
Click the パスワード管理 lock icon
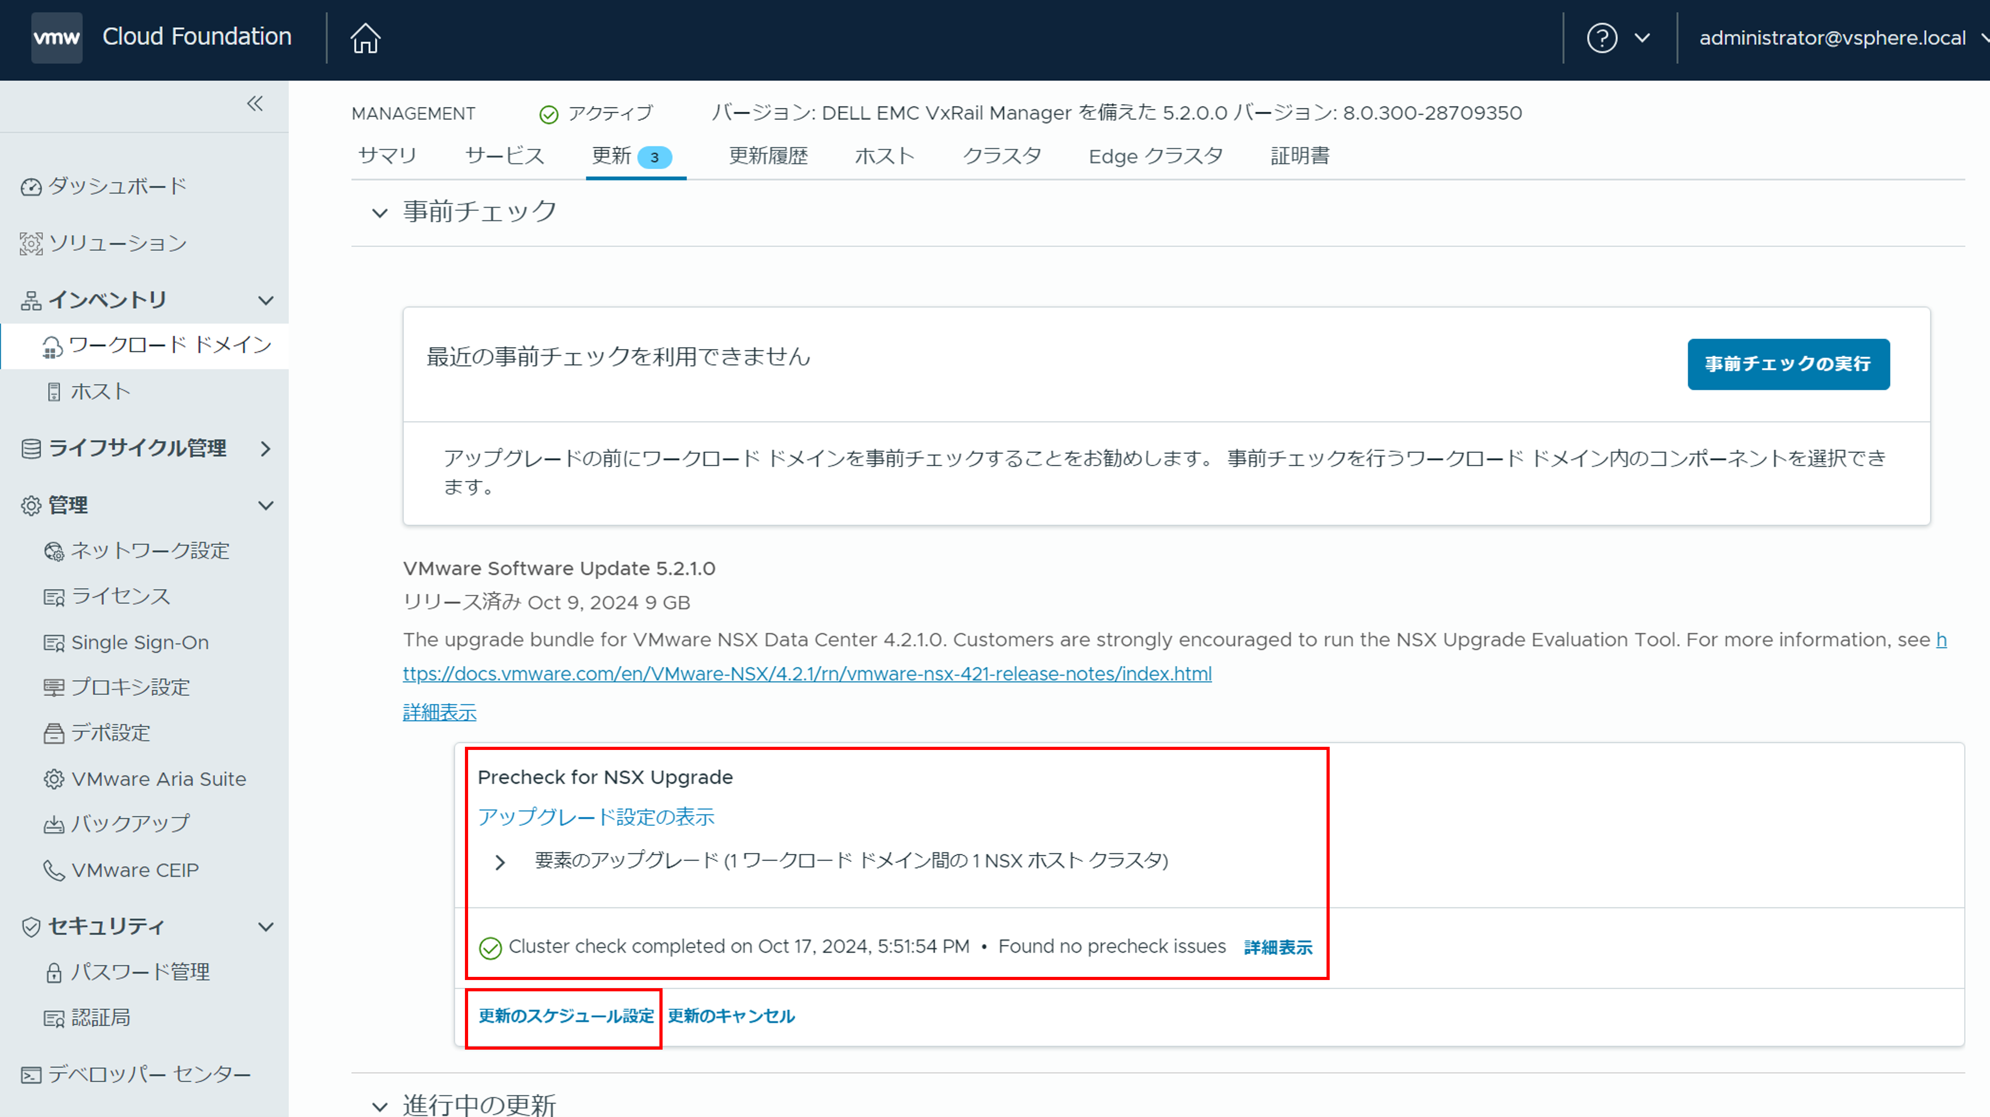[53, 973]
